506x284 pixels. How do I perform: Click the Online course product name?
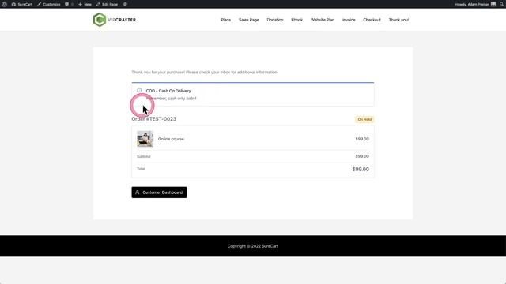point(171,139)
